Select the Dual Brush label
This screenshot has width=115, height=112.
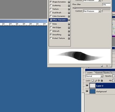click(x=57, y=13)
